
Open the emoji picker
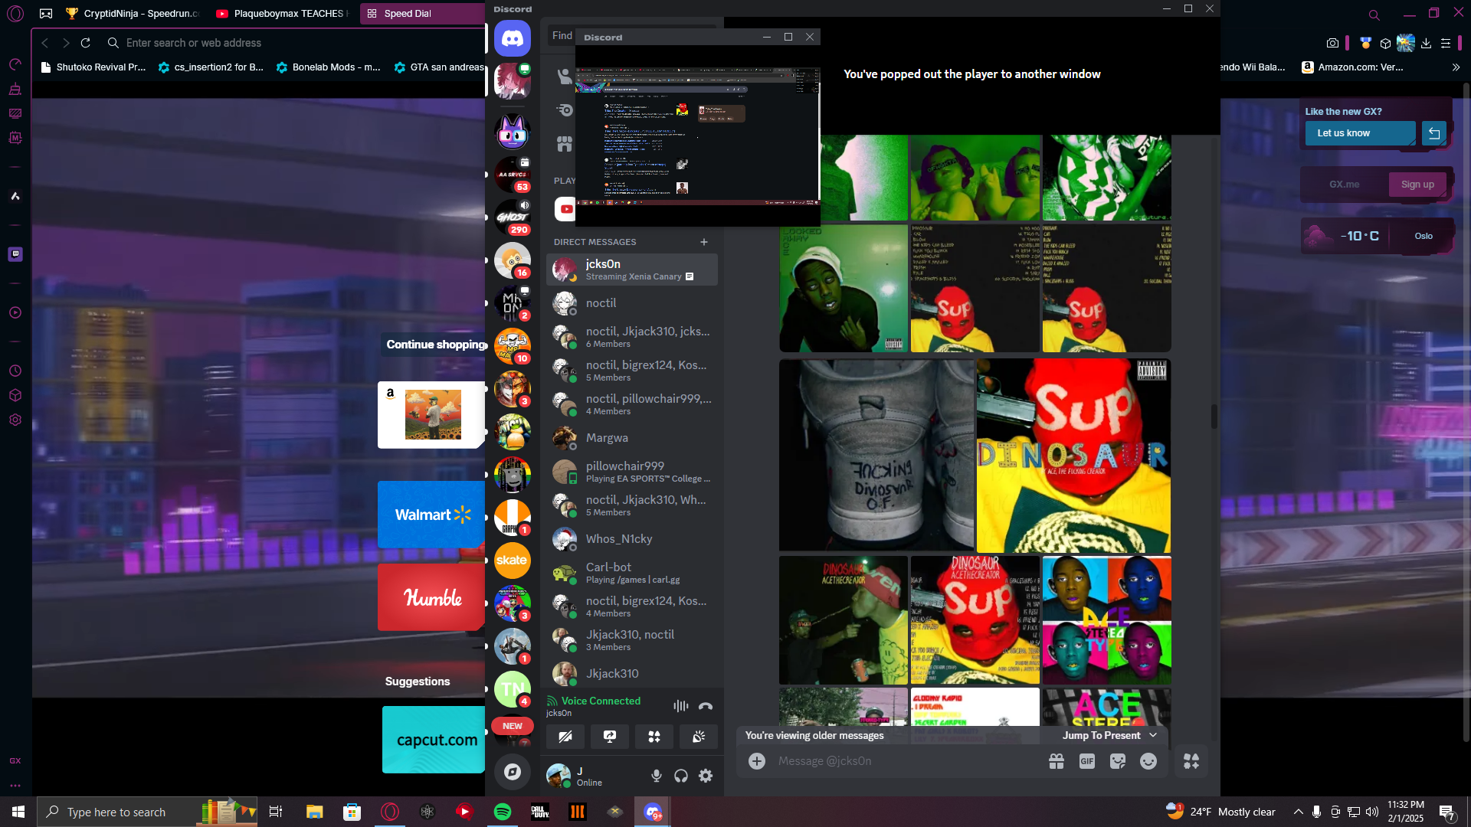pyautogui.click(x=1148, y=761)
